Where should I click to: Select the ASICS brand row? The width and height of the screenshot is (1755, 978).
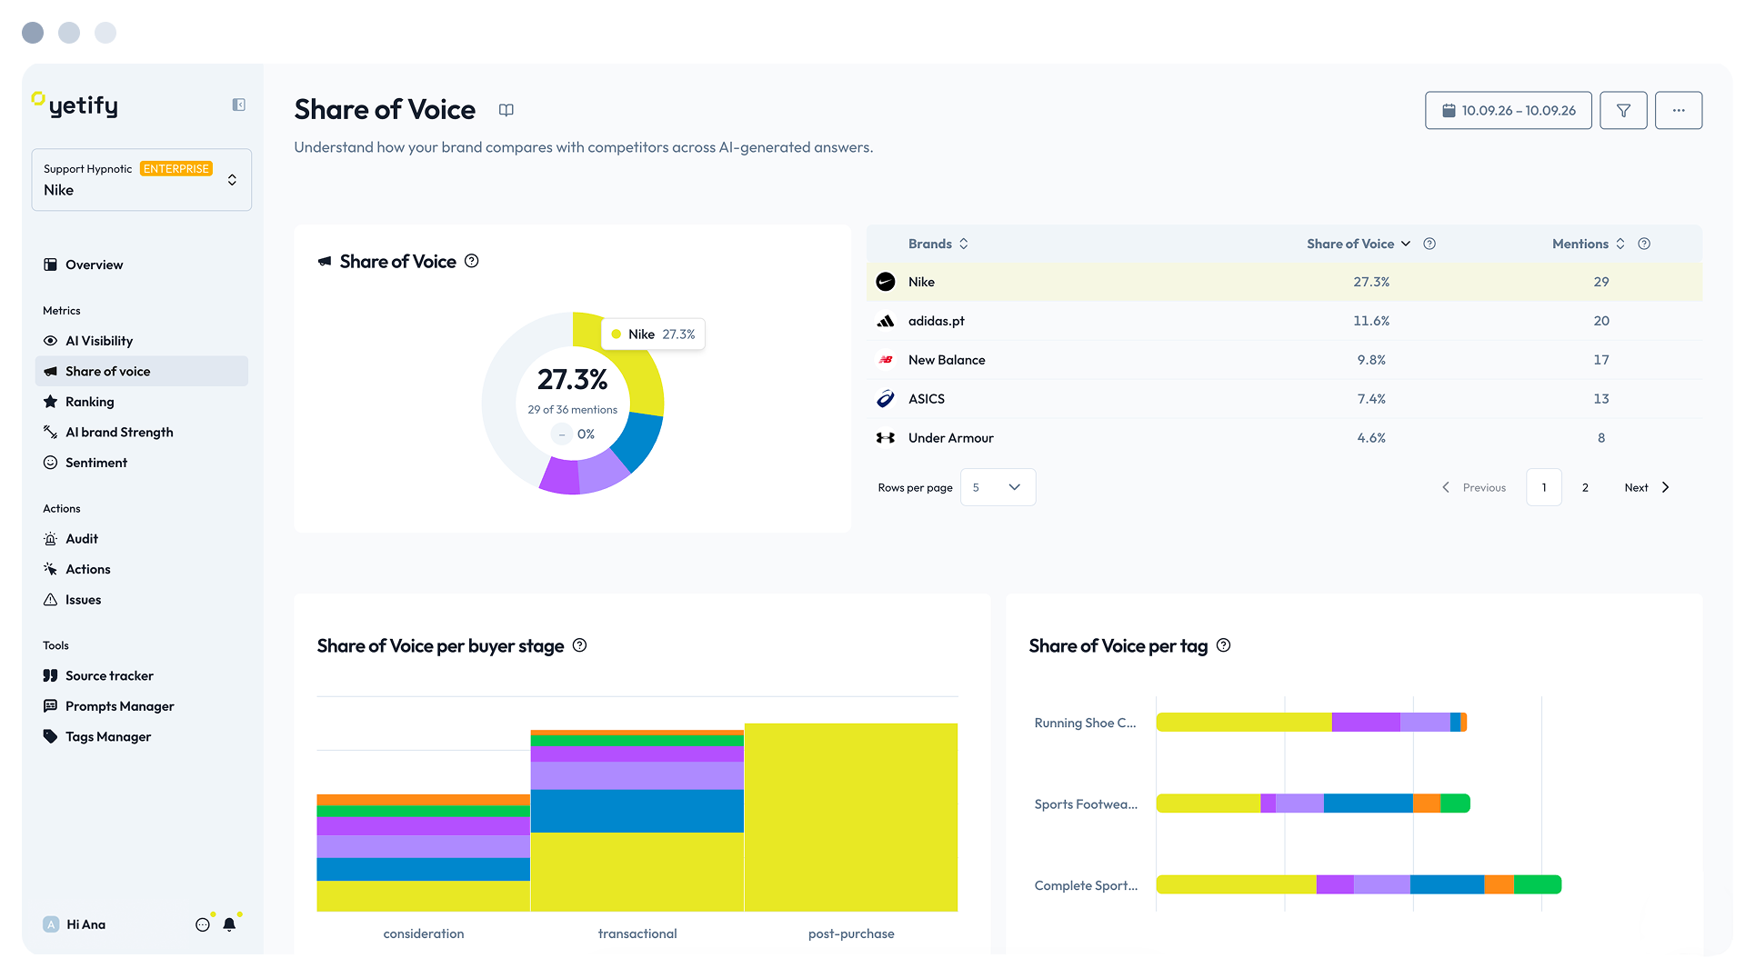click(x=1284, y=399)
